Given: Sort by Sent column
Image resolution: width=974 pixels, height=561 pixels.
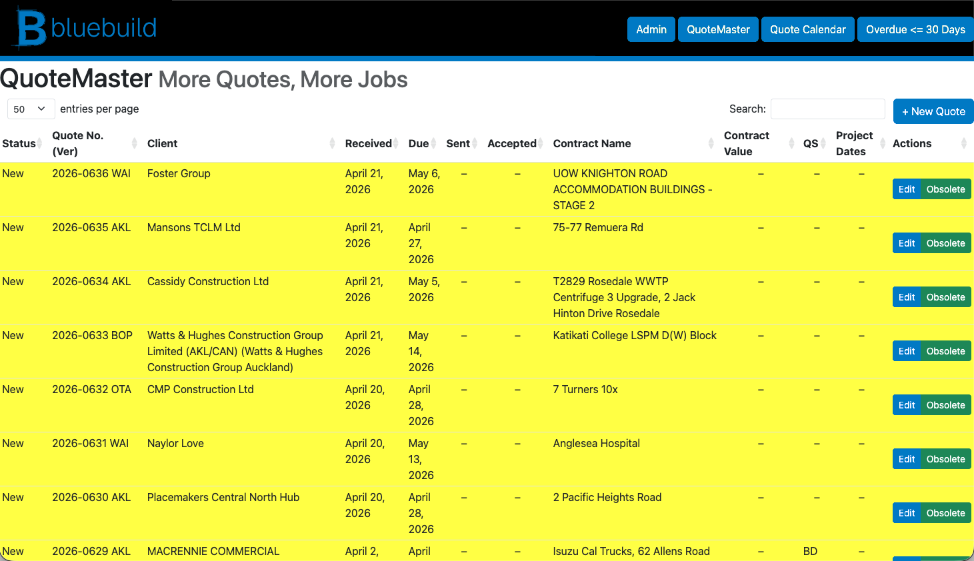Looking at the screenshot, I should click(462, 143).
